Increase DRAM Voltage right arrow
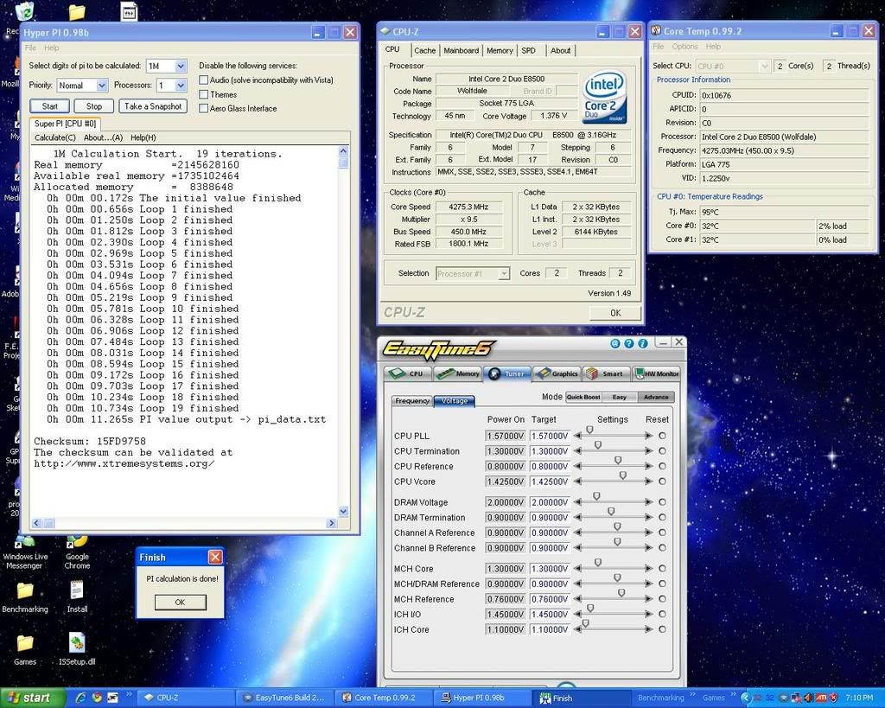The width and height of the screenshot is (885, 708). click(x=648, y=502)
